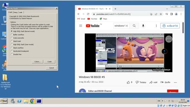This screenshot has height=107, width=190.
Task: Click the YouTube sign-in button
Action: 170,26
